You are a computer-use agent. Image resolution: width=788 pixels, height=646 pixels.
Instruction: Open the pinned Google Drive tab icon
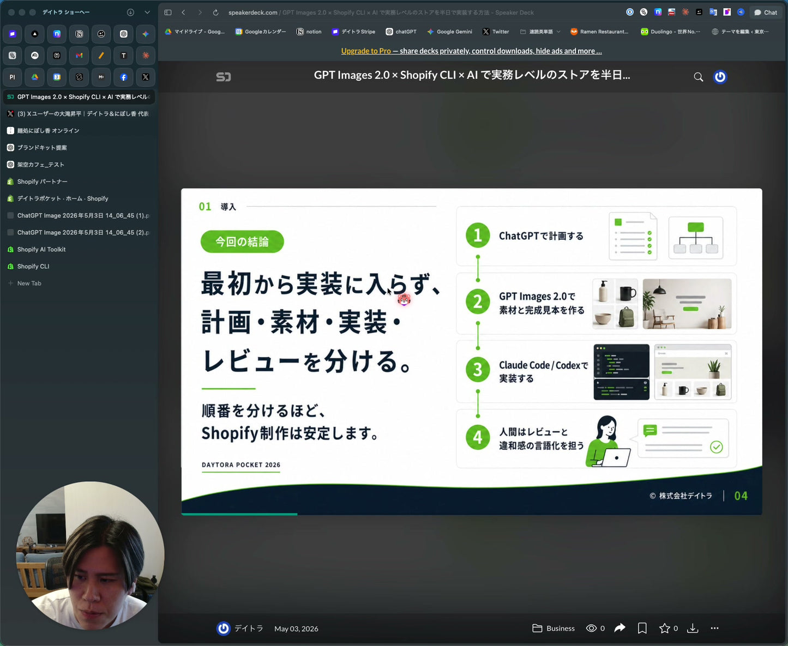point(35,77)
